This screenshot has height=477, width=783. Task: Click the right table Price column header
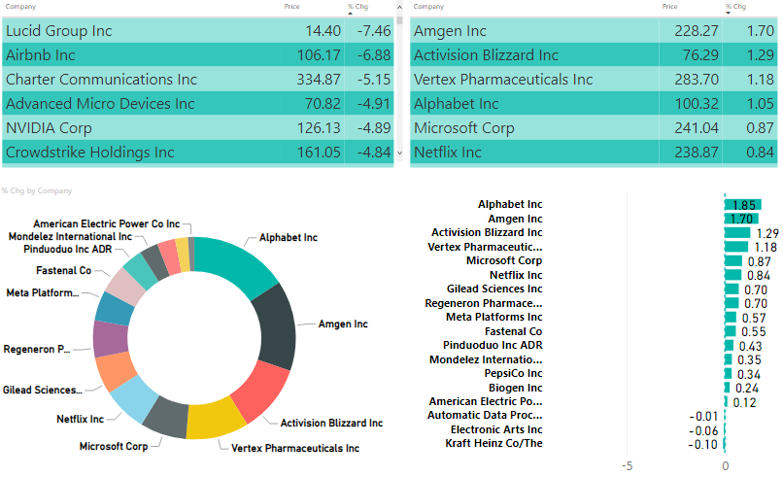(669, 7)
